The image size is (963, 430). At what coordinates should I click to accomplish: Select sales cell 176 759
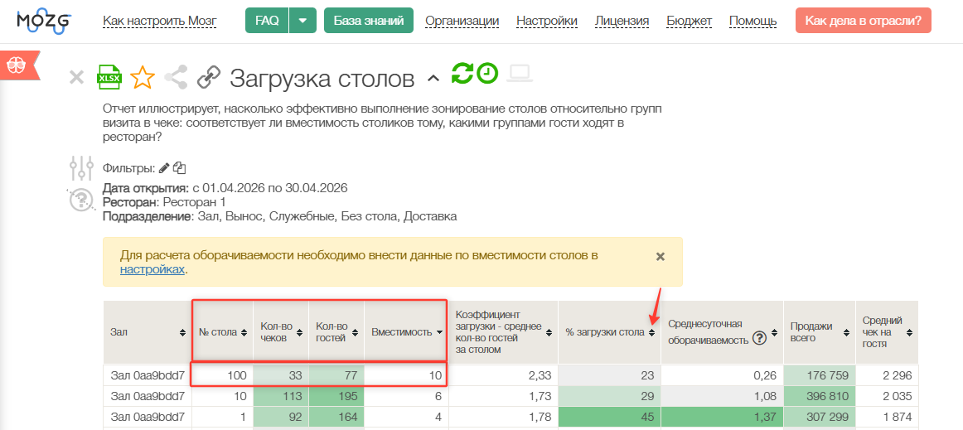point(819,375)
